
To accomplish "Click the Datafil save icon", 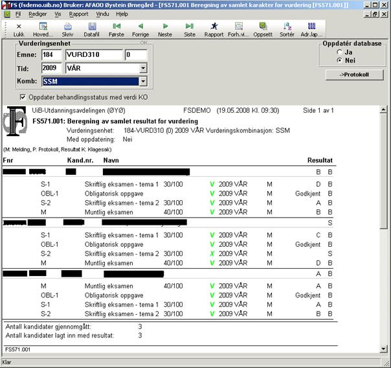I will [x=92, y=27].
